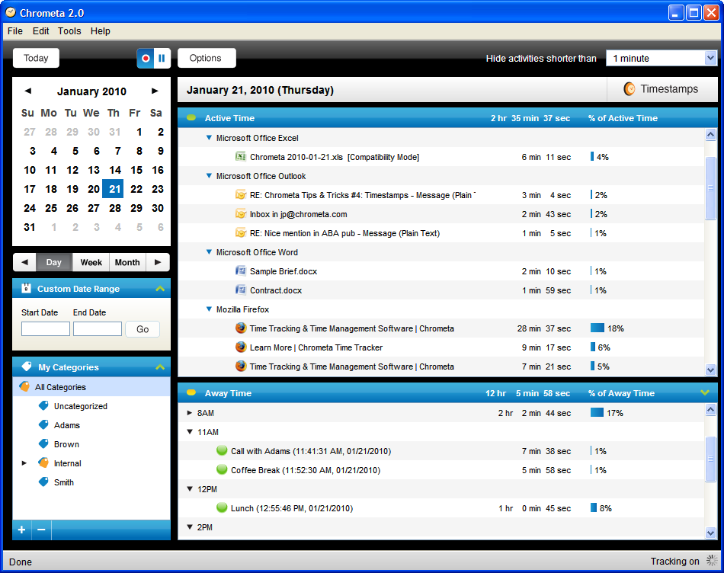Screen dimensions: 724x573
Task: Click the Go button for date range
Action: [143, 329]
